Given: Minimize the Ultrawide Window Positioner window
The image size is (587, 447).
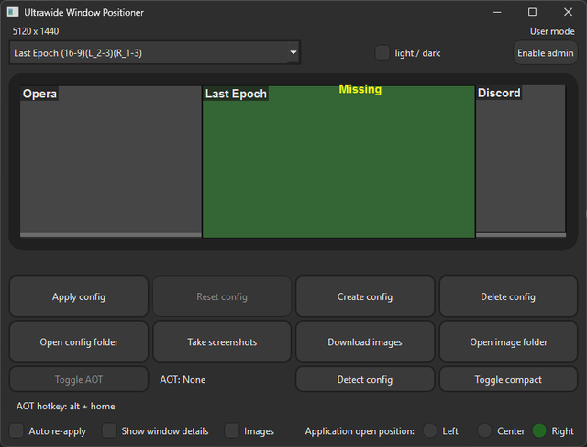Looking at the screenshot, I should (x=497, y=12).
